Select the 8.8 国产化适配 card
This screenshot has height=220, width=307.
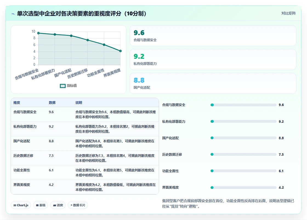pos(213,83)
